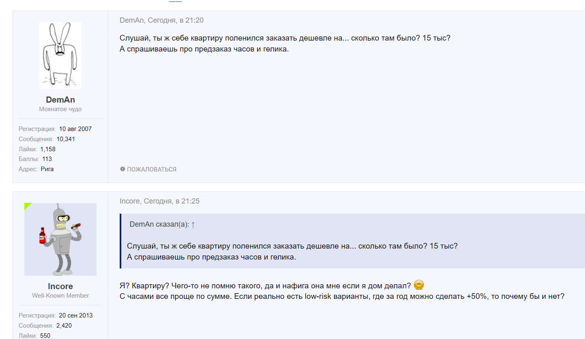This screenshot has width=585, height=339.
Task: Click the Рига address link
Action: tap(47, 169)
